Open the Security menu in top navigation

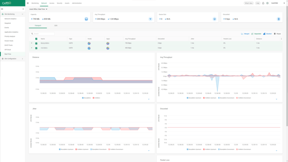click(59, 3)
